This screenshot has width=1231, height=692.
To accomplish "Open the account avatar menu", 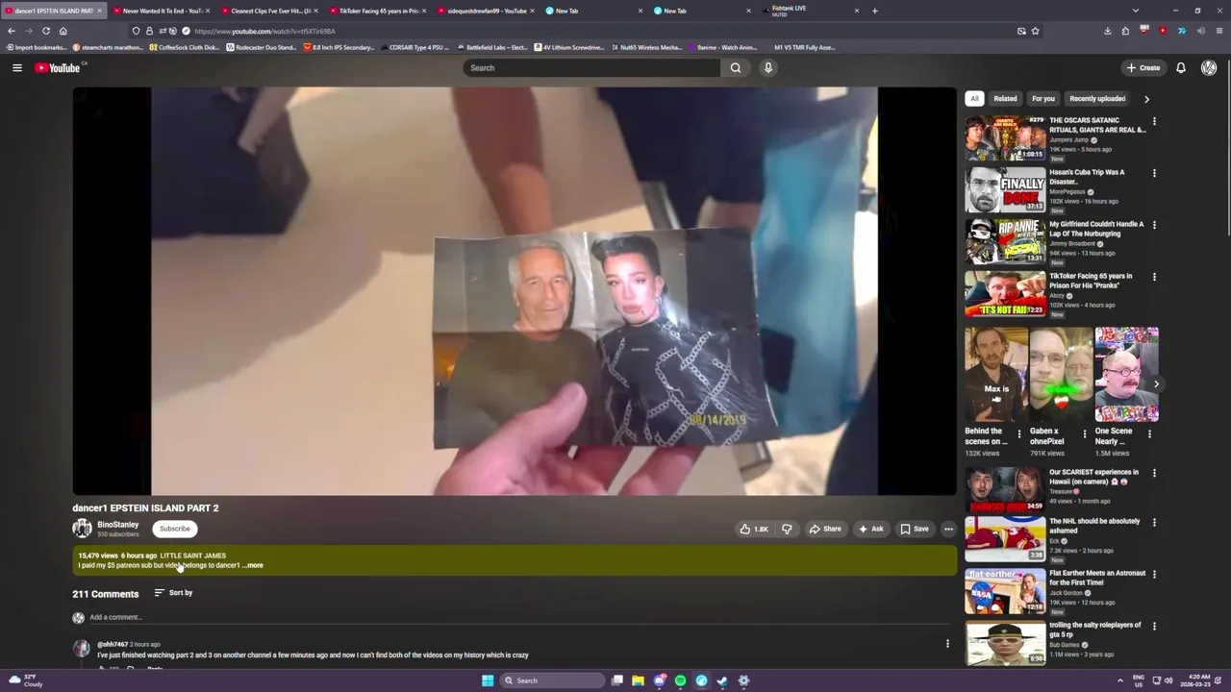I will (x=1209, y=67).
